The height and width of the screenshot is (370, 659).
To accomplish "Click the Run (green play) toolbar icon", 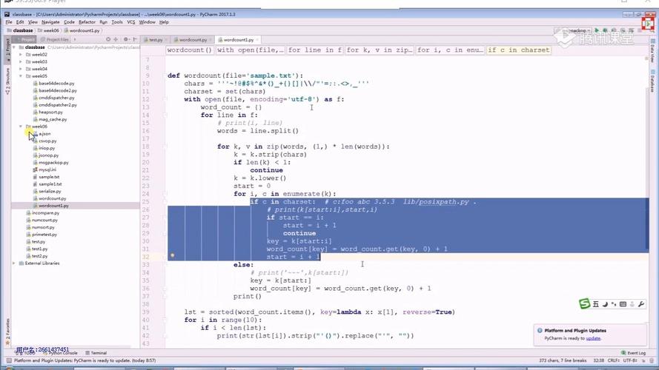I will coord(597,30).
